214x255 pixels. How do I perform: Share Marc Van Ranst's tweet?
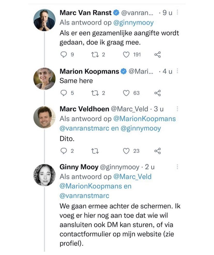[157, 55]
